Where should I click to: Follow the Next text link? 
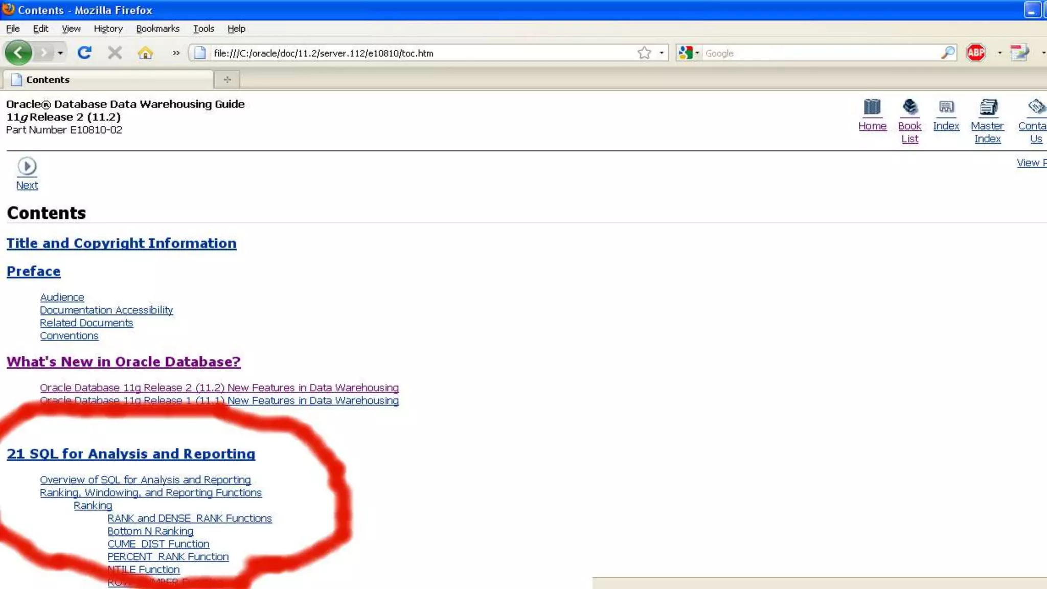(x=27, y=185)
